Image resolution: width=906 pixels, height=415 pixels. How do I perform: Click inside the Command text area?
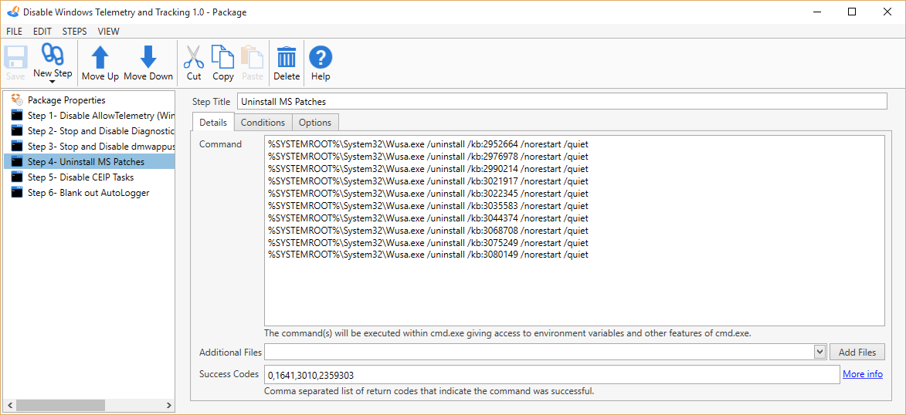[x=575, y=231]
